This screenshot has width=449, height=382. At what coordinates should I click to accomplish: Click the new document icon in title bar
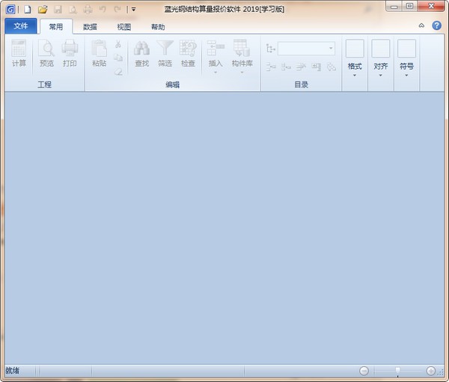[x=28, y=9]
